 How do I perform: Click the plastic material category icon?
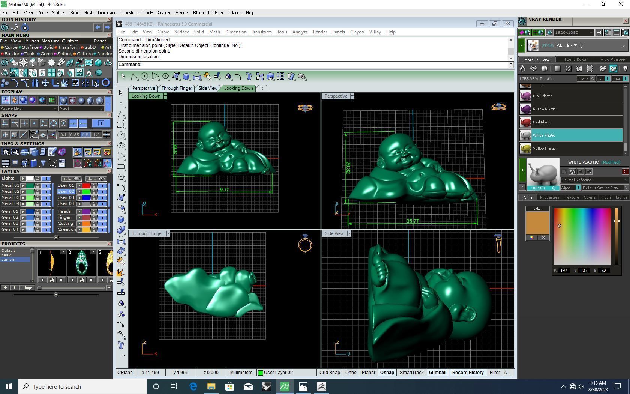coord(613,69)
